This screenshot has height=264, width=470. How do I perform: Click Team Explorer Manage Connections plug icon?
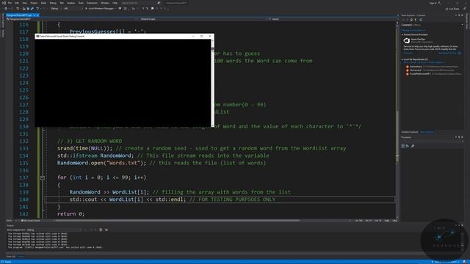[416, 20]
